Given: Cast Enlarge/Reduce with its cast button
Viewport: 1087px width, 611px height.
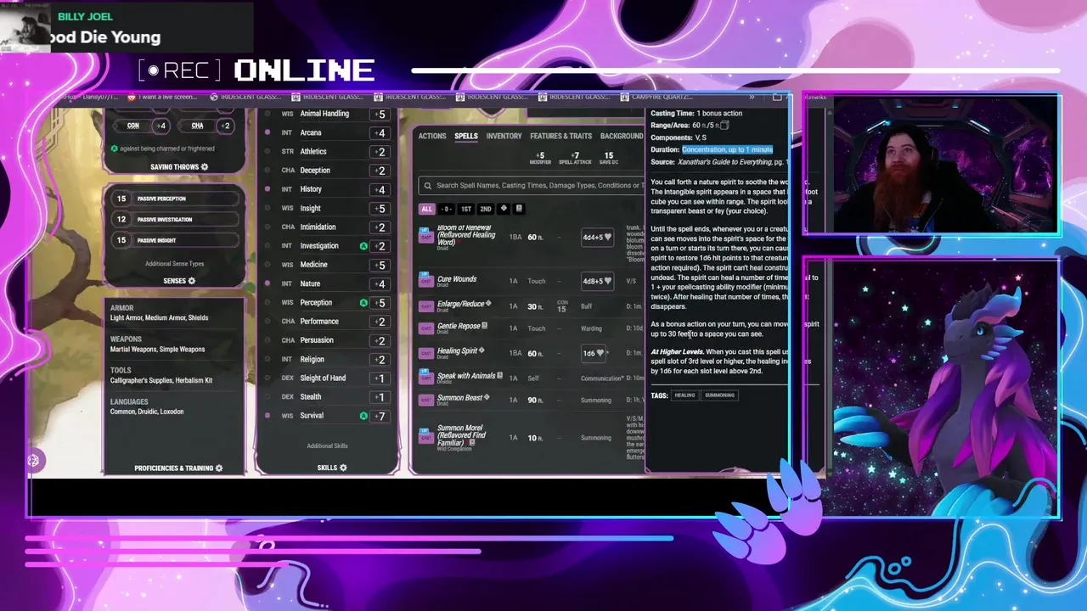Looking at the screenshot, I should click(426, 305).
